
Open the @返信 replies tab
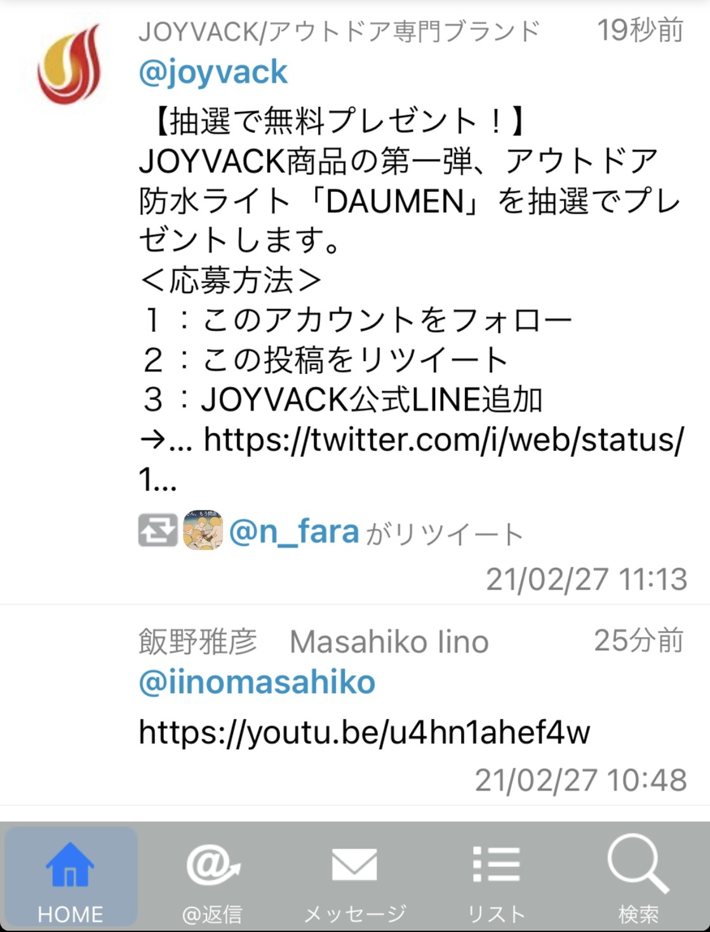click(x=213, y=877)
